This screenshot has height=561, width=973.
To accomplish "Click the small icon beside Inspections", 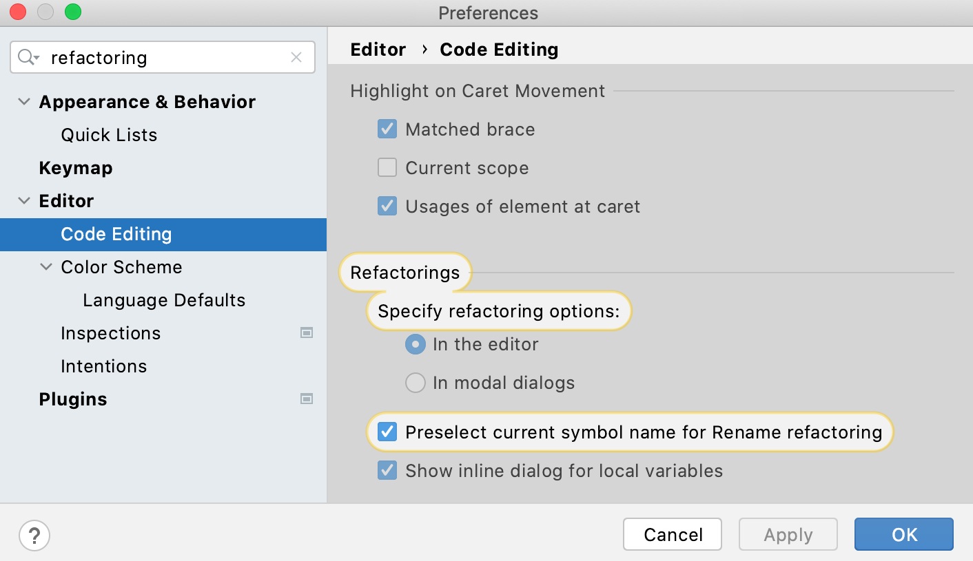I will pyautogui.click(x=306, y=332).
